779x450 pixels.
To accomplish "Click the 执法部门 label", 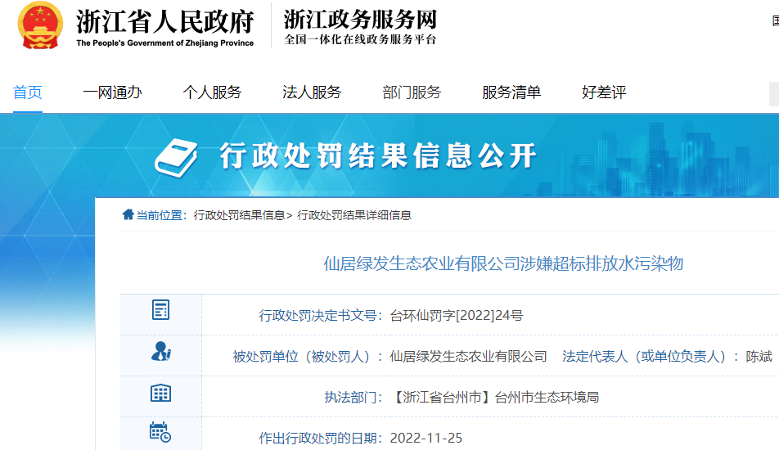I will [x=353, y=398].
